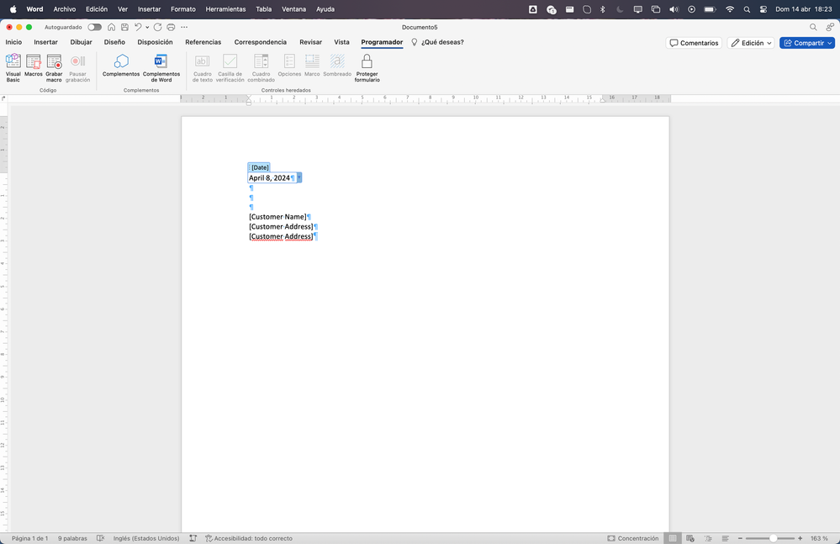
Task: Open the Visual Basic editor
Action: [x=13, y=67]
